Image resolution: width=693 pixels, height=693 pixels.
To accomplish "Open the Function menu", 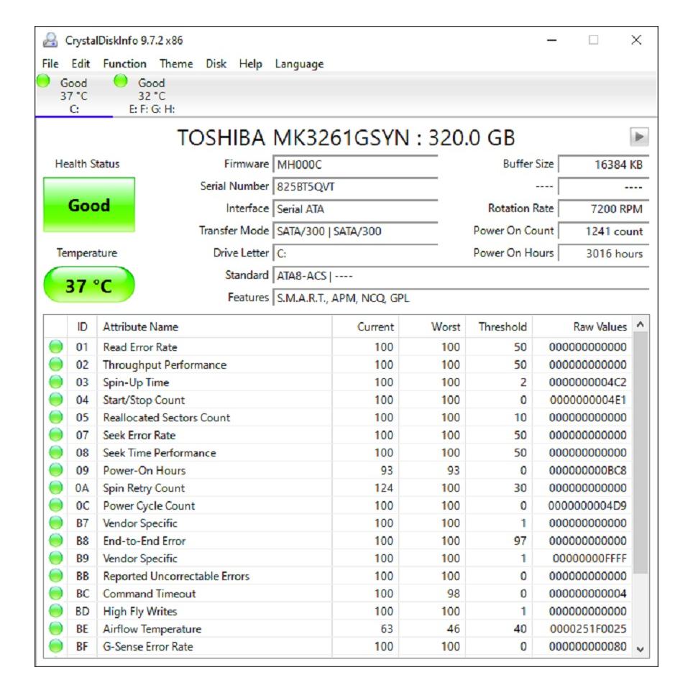I will tap(124, 64).
